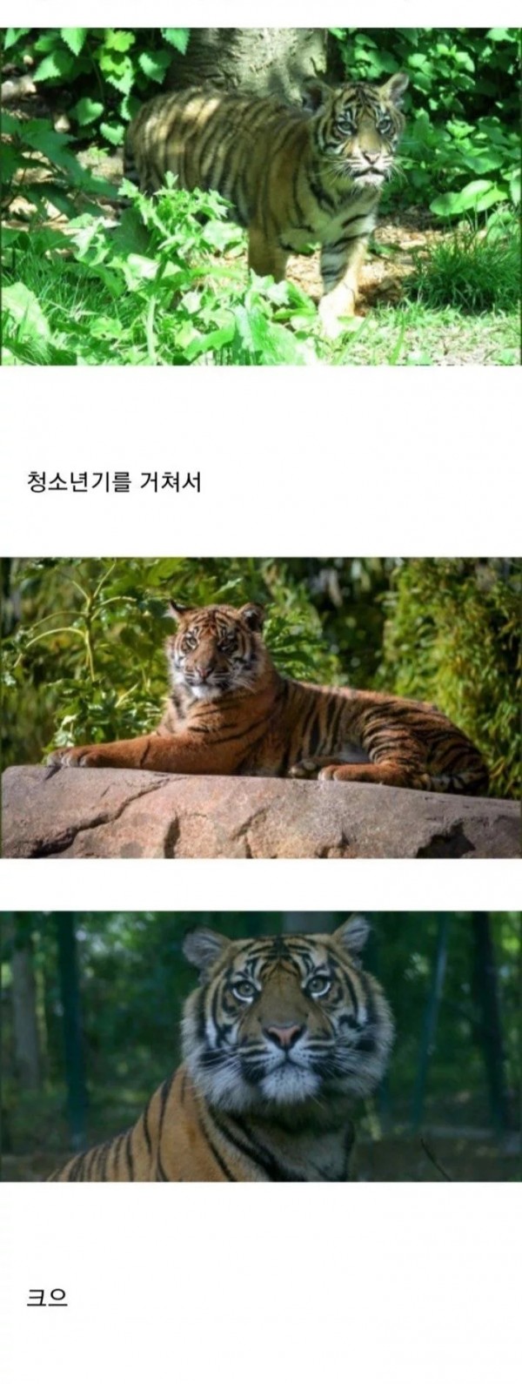
Task: Click the blank space below the 크으 caption
Action: 261,1349
